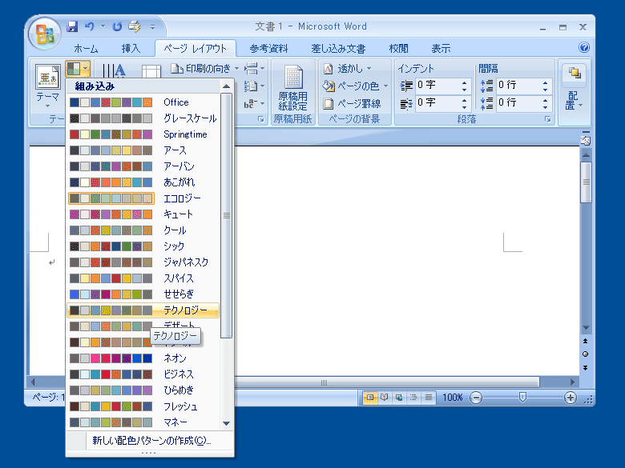Viewport: 625px width, 468px height.
Task: Switch to the 挿入 tab
Action: tap(131, 49)
